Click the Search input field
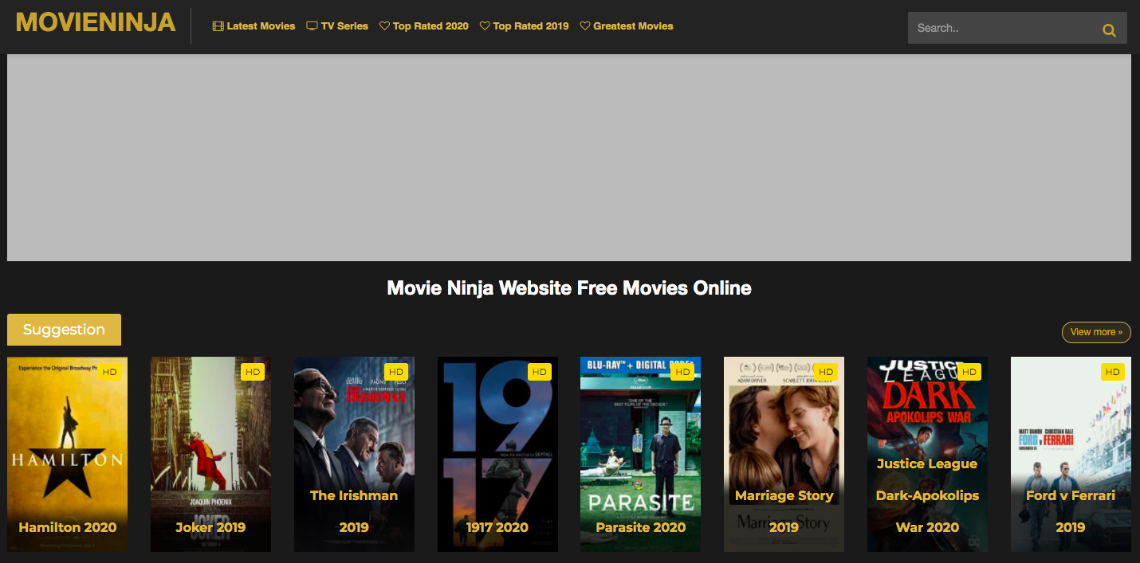The image size is (1140, 563). pos(1001,28)
